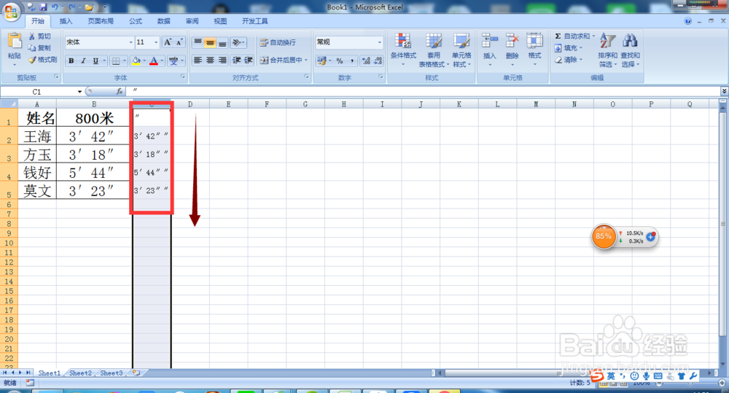729x393 pixels.
Task: Click inside the formula bar
Action: pos(423,92)
